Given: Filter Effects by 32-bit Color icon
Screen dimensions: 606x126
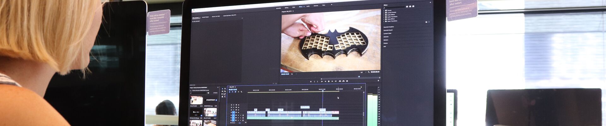Looking at the screenshot, I should click(x=410, y=6).
